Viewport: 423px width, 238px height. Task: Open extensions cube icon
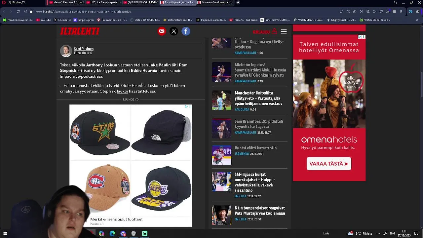418,12
